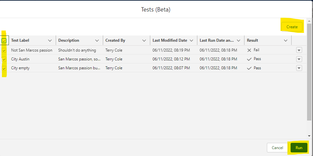Toggle the select-all tests checkbox

[x=4, y=41]
